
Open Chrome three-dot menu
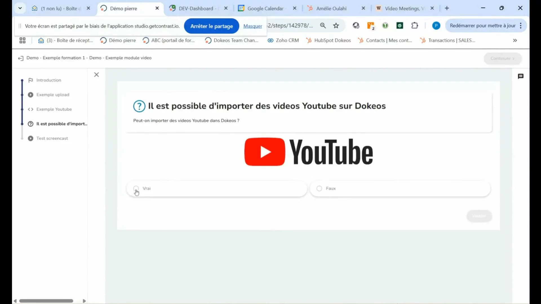pyautogui.click(x=521, y=26)
